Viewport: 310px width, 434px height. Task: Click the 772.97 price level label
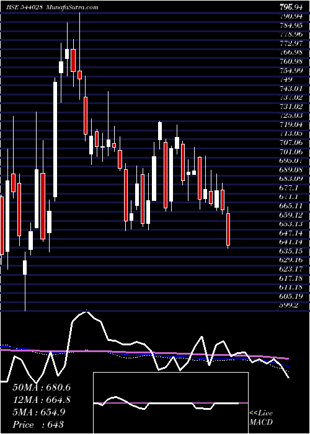coord(293,43)
